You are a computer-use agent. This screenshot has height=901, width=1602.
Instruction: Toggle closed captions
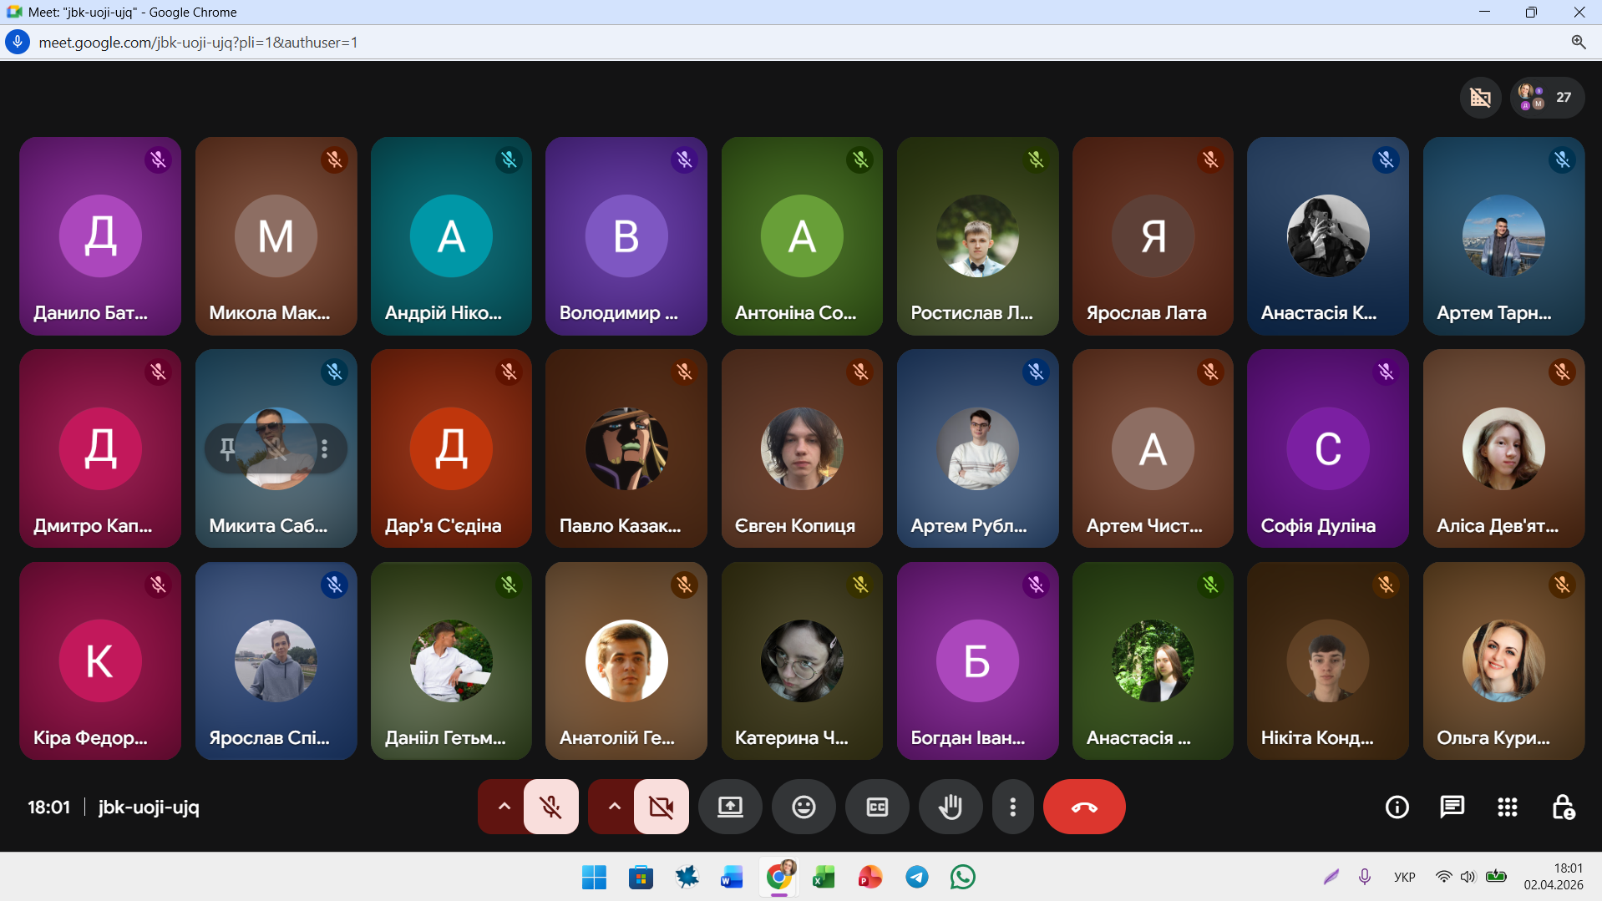click(877, 807)
